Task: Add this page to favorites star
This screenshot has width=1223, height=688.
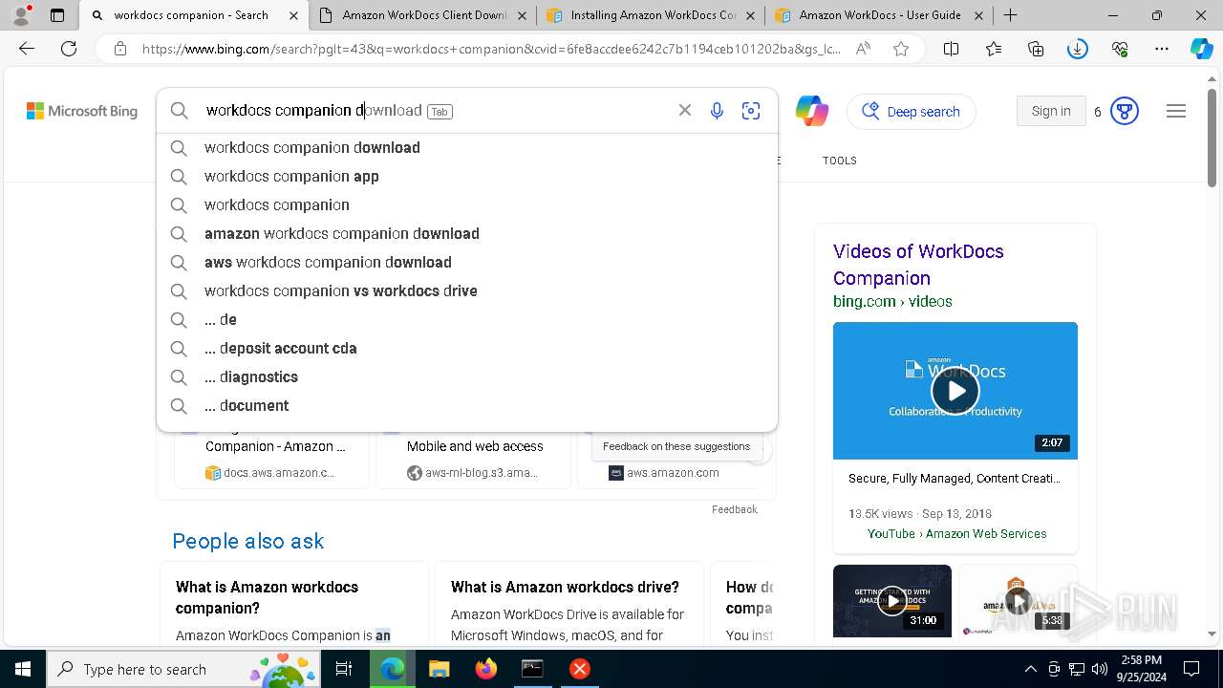Action: coord(901,49)
